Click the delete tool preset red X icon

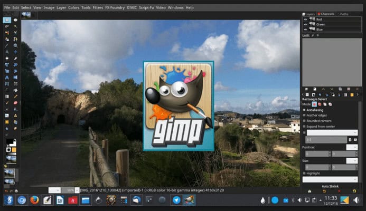(x=339, y=191)
